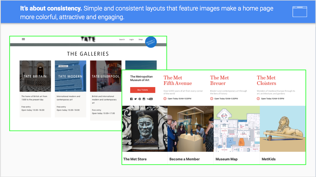
Task: Open the hamburger menu on Tate site
Action: click(23, 39)
